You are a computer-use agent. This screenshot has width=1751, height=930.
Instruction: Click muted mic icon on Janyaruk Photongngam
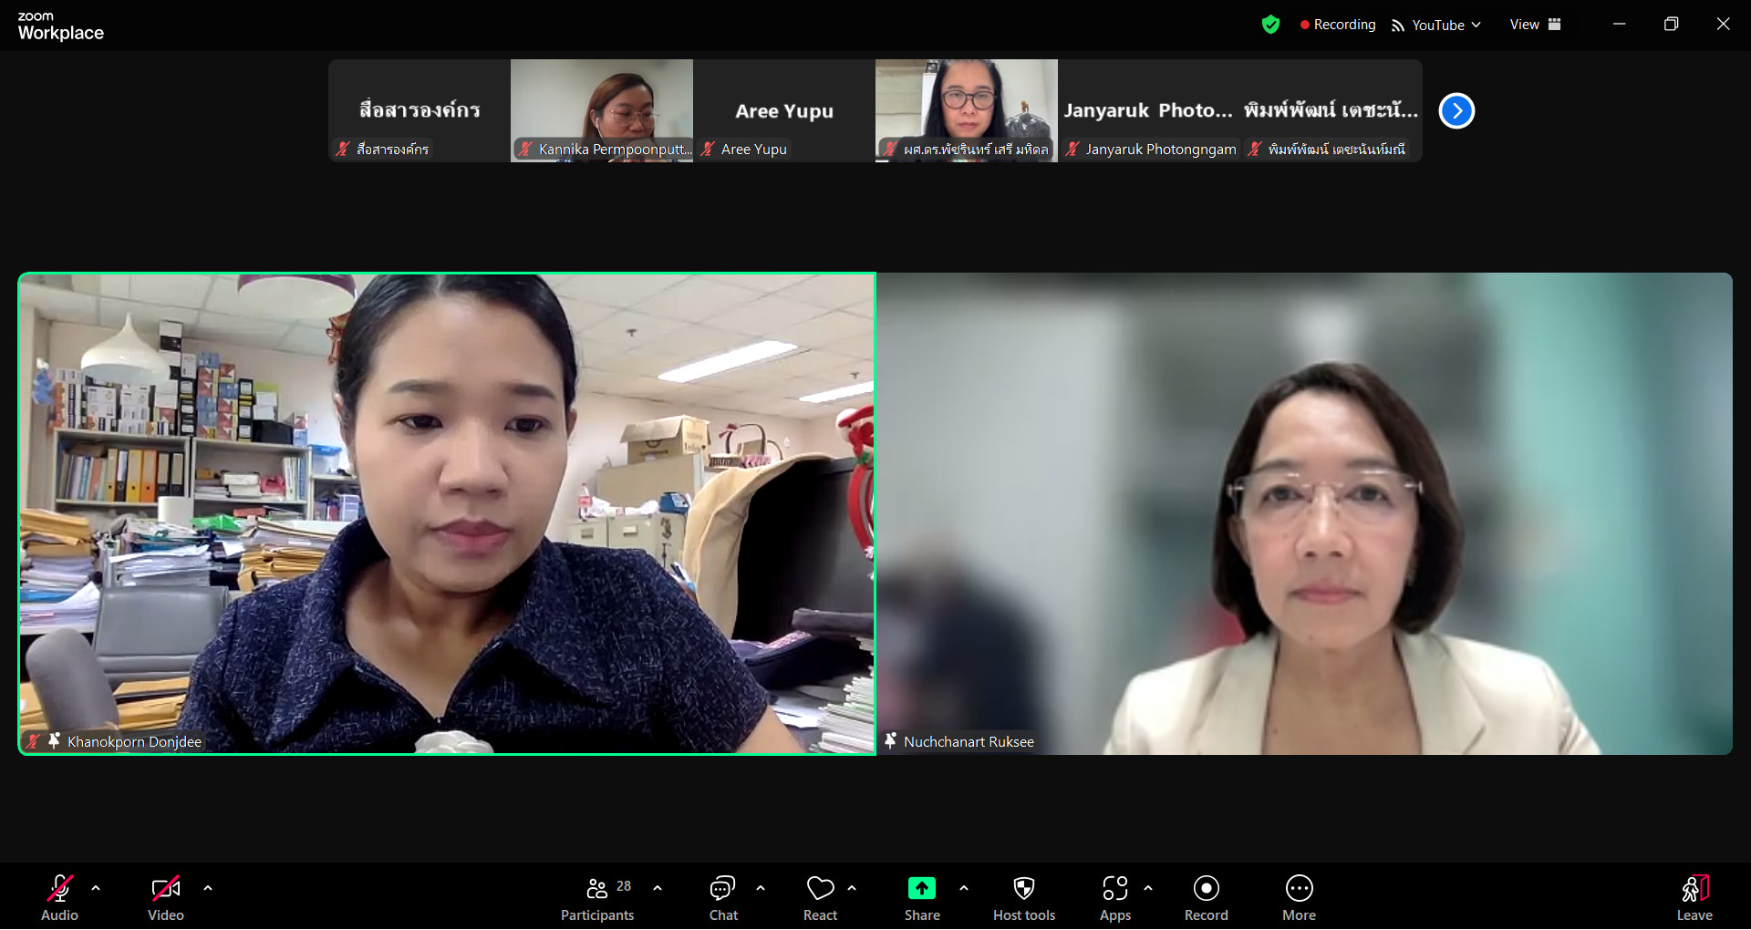click(x=1072, y=149)
